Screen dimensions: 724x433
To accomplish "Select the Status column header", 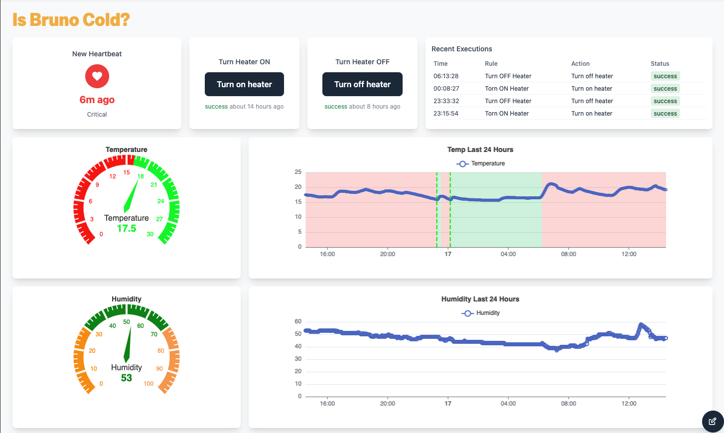I will (660, 63).
